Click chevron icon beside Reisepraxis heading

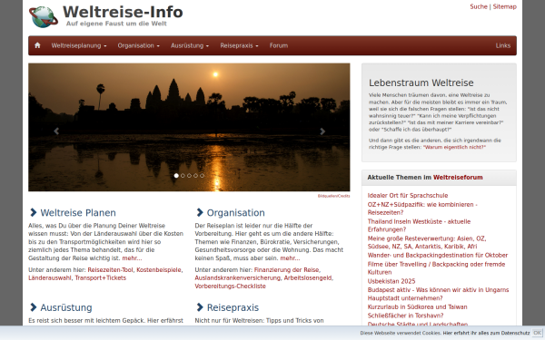(x=200, y=307)
